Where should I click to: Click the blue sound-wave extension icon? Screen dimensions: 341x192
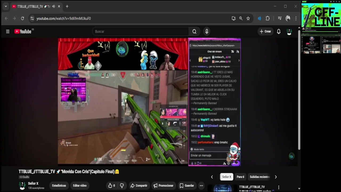click(x=259, y=18)
